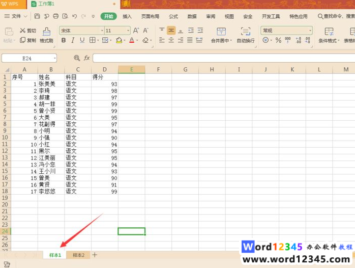Click the eraser clear-format icon
The image size is (355, 268).
tap(145, 40)
